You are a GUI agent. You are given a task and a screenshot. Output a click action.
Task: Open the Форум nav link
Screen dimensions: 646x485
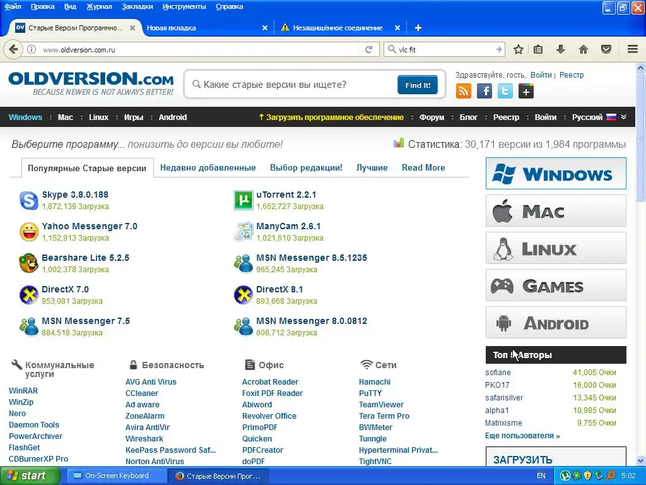point(432,117)
